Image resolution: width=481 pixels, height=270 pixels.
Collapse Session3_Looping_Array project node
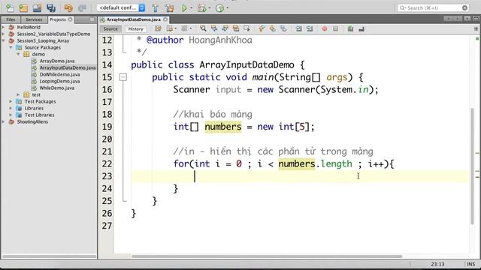tap(3, 40)
